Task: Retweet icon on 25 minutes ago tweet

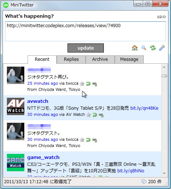Action: pyautogui.click(x=94, y=84)
